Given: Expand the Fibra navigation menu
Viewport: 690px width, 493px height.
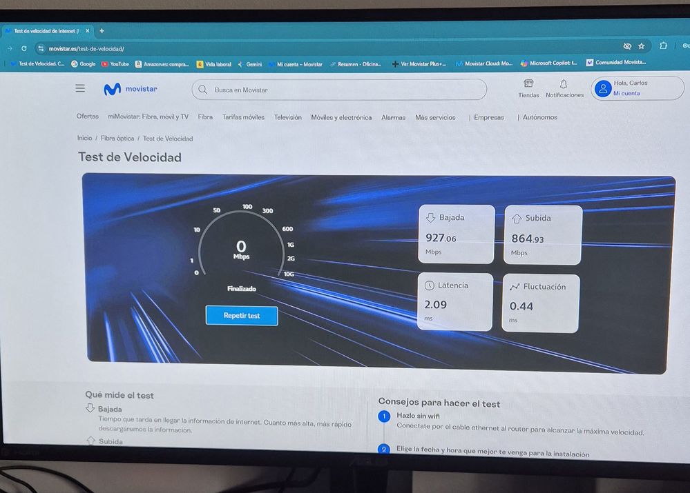Looking at the screenshot, I should (x=205, y=117).
